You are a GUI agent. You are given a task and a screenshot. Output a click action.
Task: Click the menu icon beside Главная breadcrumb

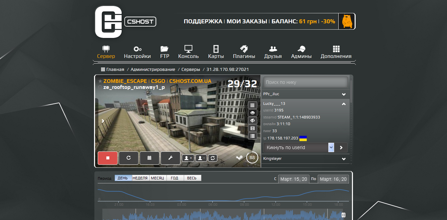[x=103, y=69]
